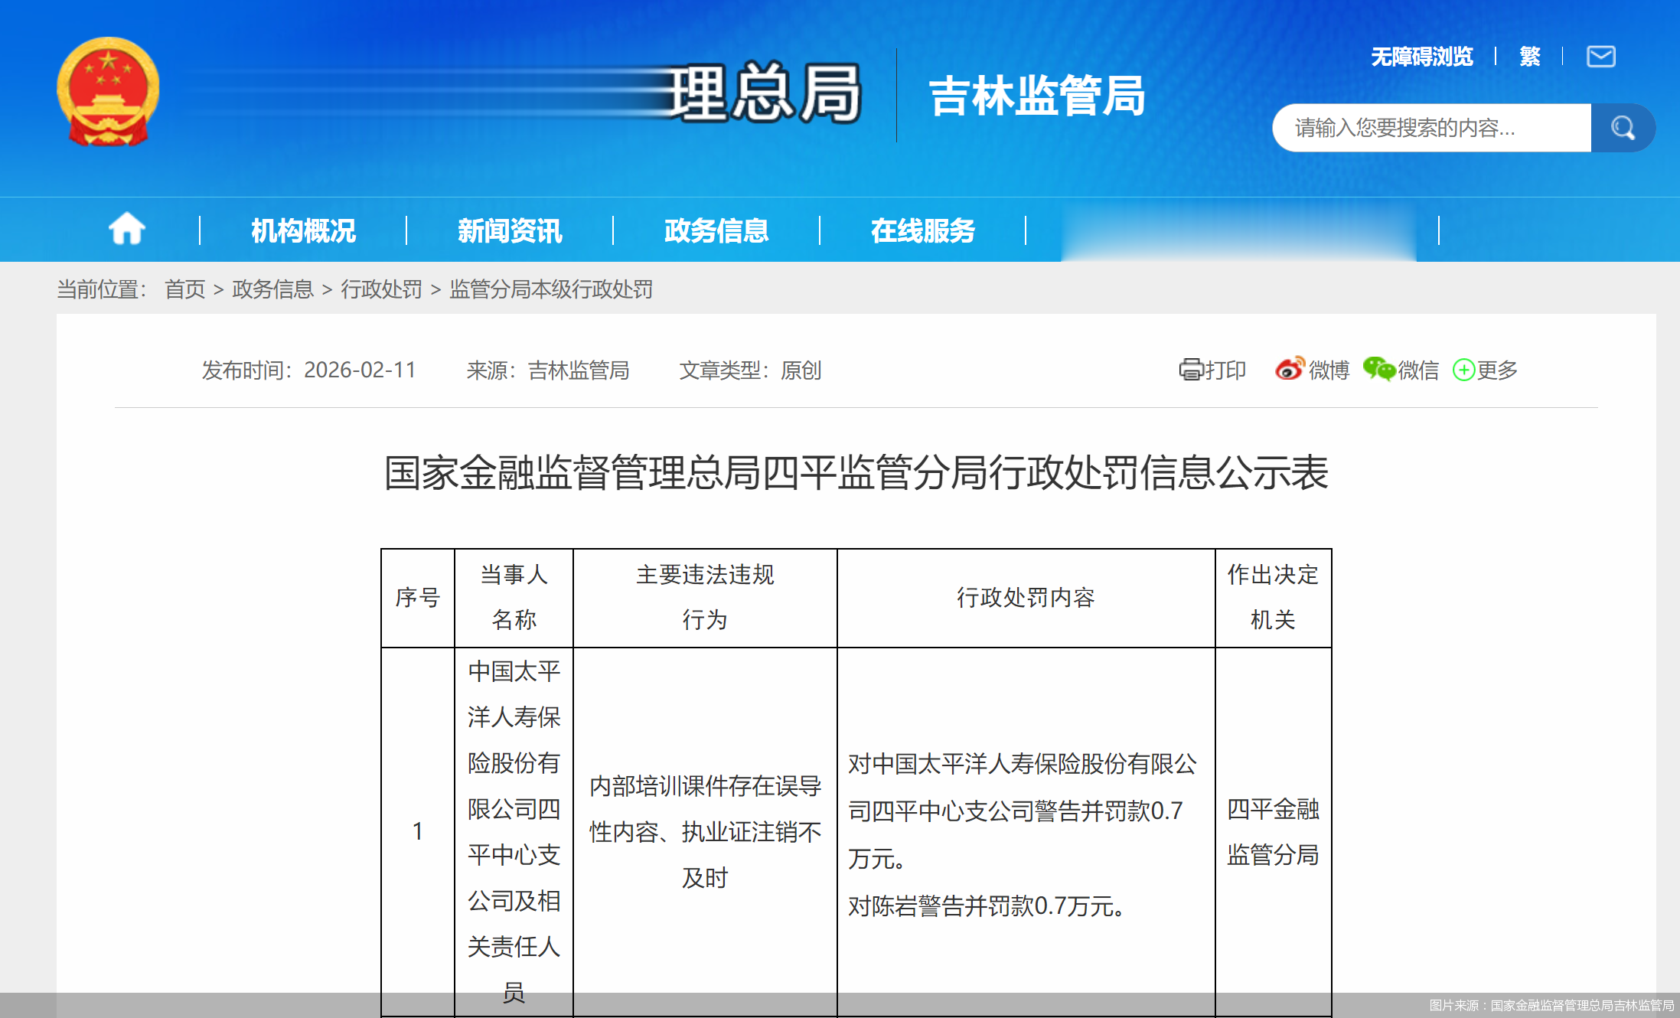Click the 吉林监管局 header title

1037,96
